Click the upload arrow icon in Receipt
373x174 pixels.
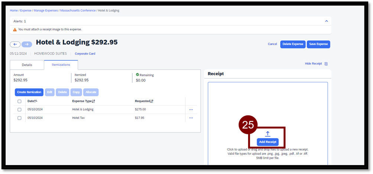point(267,134)
